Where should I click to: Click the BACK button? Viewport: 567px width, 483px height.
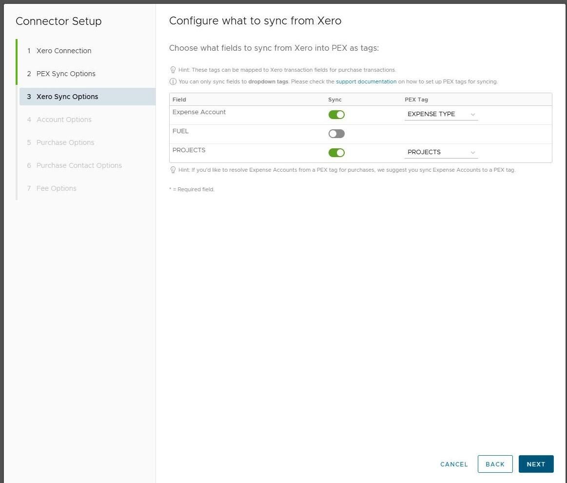495,464
